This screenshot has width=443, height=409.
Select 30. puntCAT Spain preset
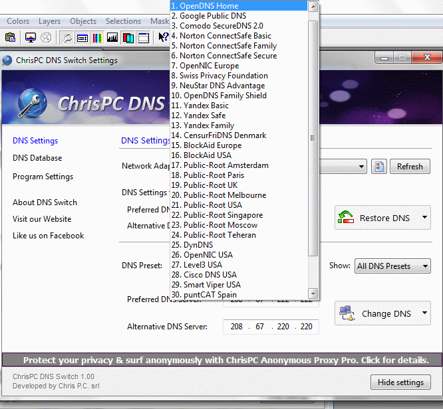click(x=239, y=295)
